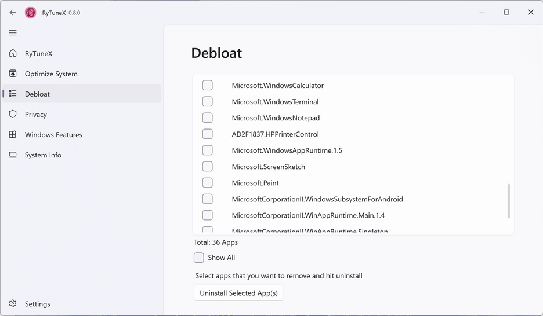Viewport: 543px width, 316px height.
Task: Go to Optimize System page
Action: [x=82, y=74]
